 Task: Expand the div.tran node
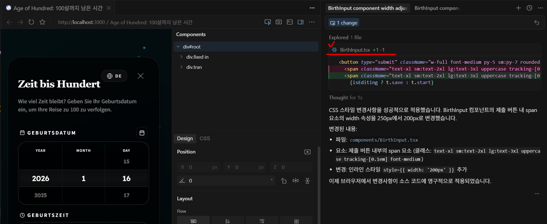click(181, 67)
